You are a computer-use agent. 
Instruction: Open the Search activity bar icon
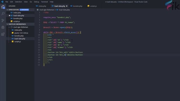(x=3, y=13)
